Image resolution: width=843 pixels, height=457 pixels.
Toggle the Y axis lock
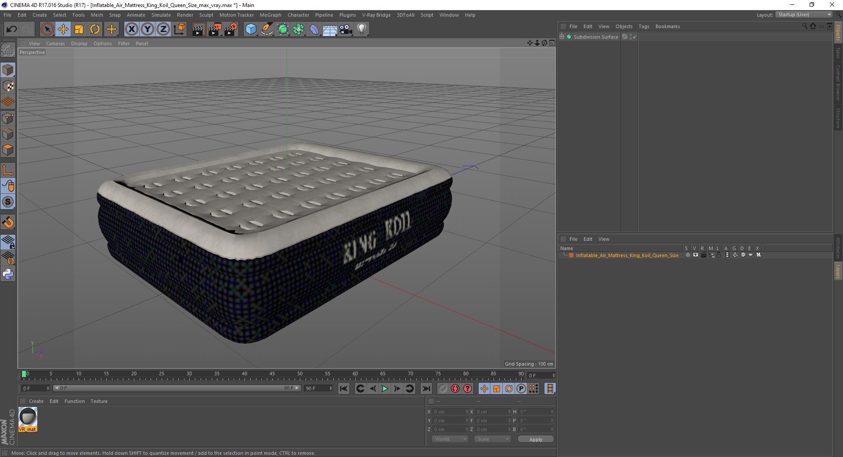tap(148, 29)
